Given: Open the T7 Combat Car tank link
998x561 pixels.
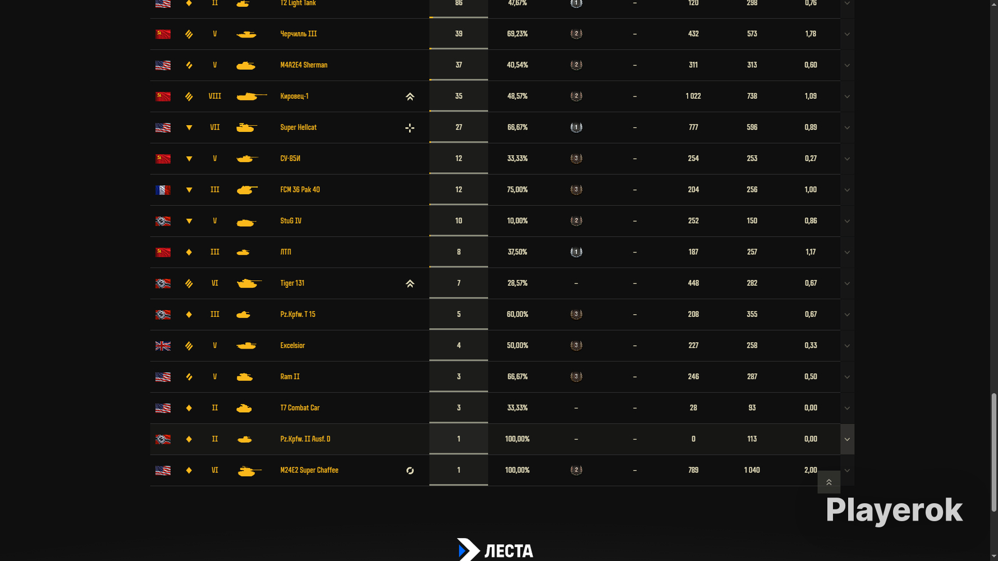Looking at the screenshot, I should point(300,408).
